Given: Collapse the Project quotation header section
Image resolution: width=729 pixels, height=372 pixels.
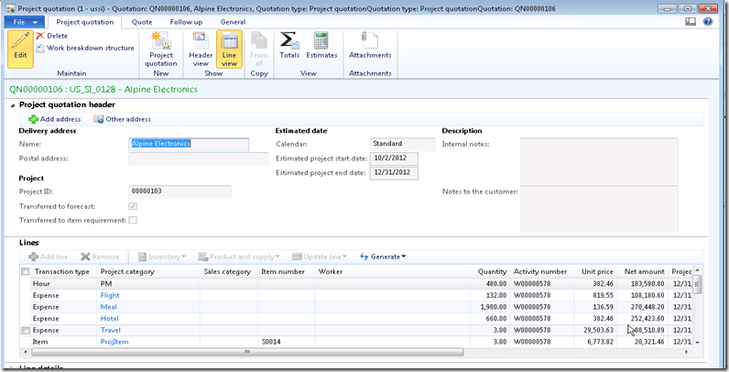Looking at the screenshot, I should point(12,105).
